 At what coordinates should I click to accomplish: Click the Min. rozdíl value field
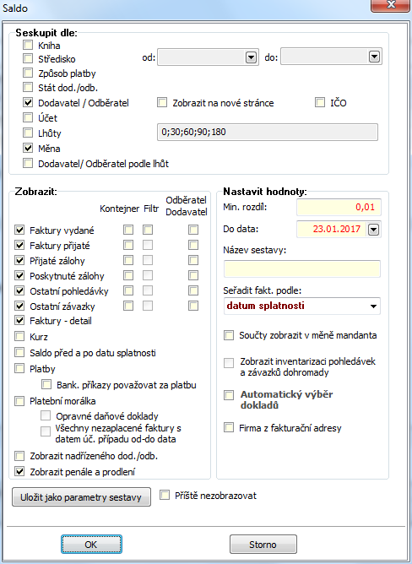(339, 207)
